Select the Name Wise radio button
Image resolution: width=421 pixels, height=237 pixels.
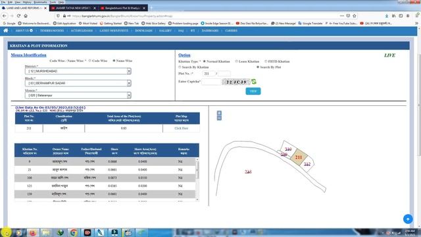click(x=114, y=61)
